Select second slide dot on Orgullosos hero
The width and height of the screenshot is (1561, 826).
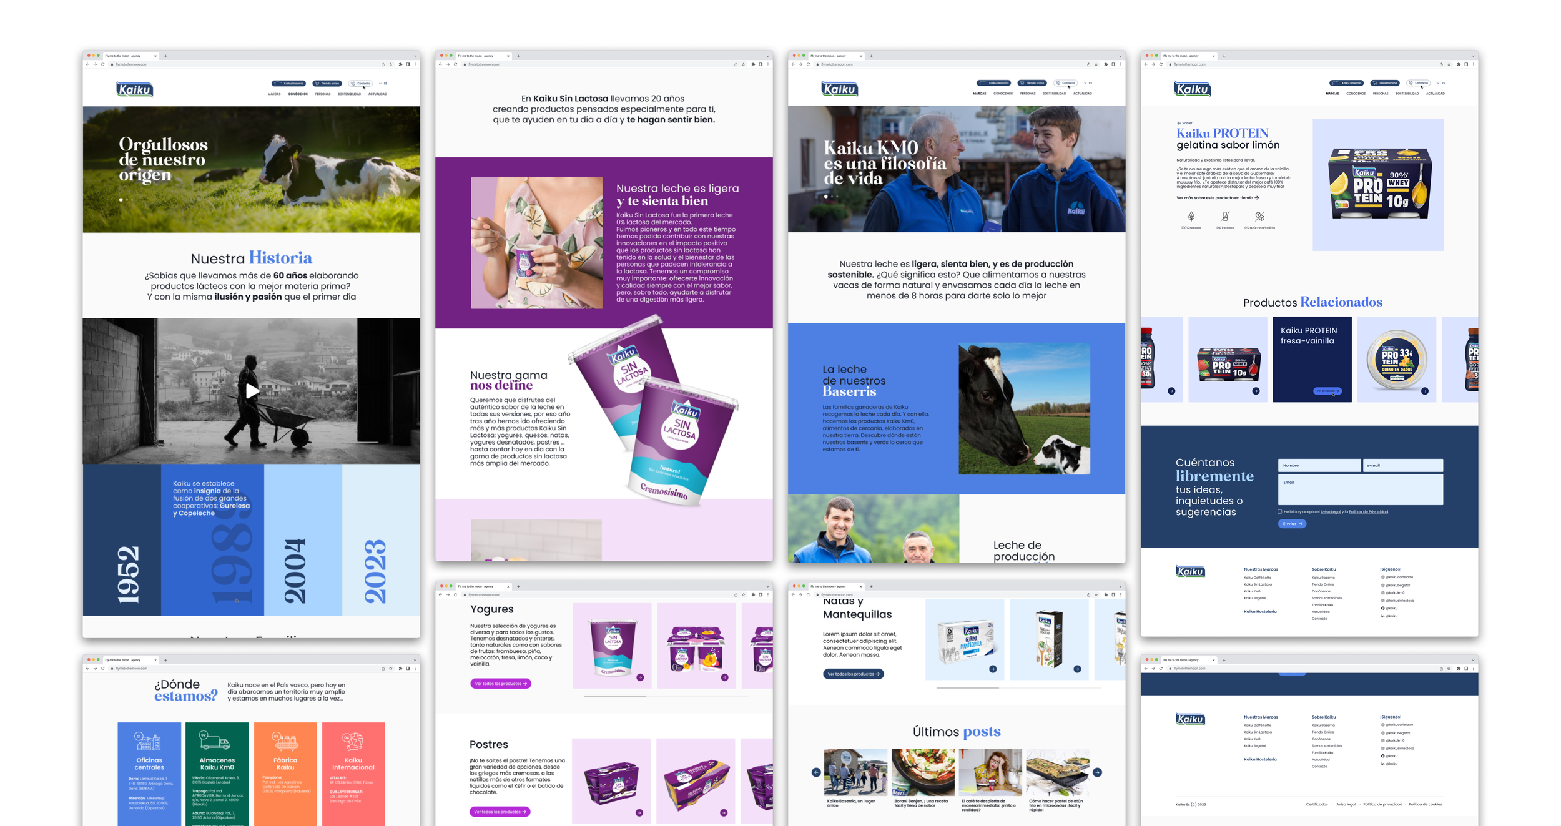pos(127,200)
